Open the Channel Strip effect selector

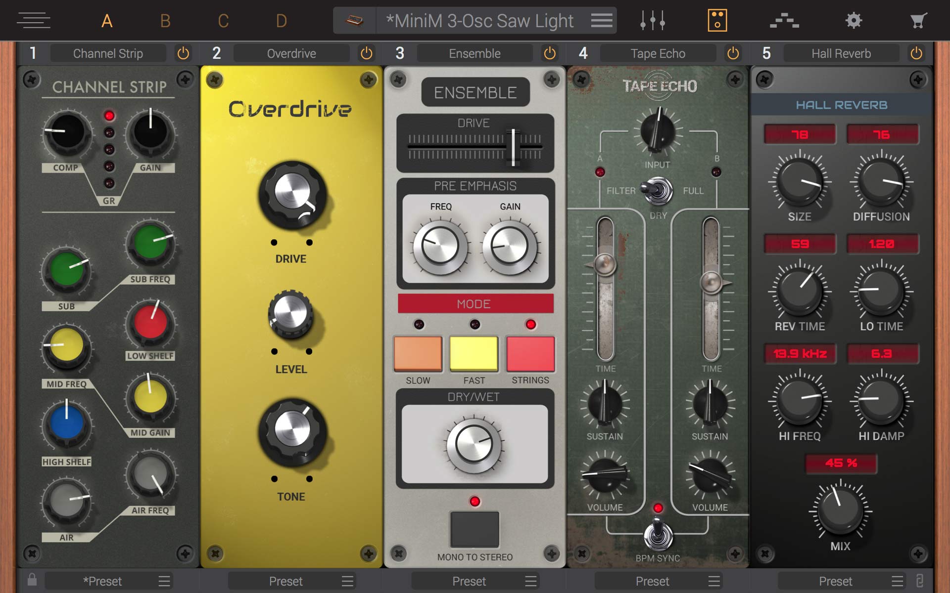(x=108, y=53)
